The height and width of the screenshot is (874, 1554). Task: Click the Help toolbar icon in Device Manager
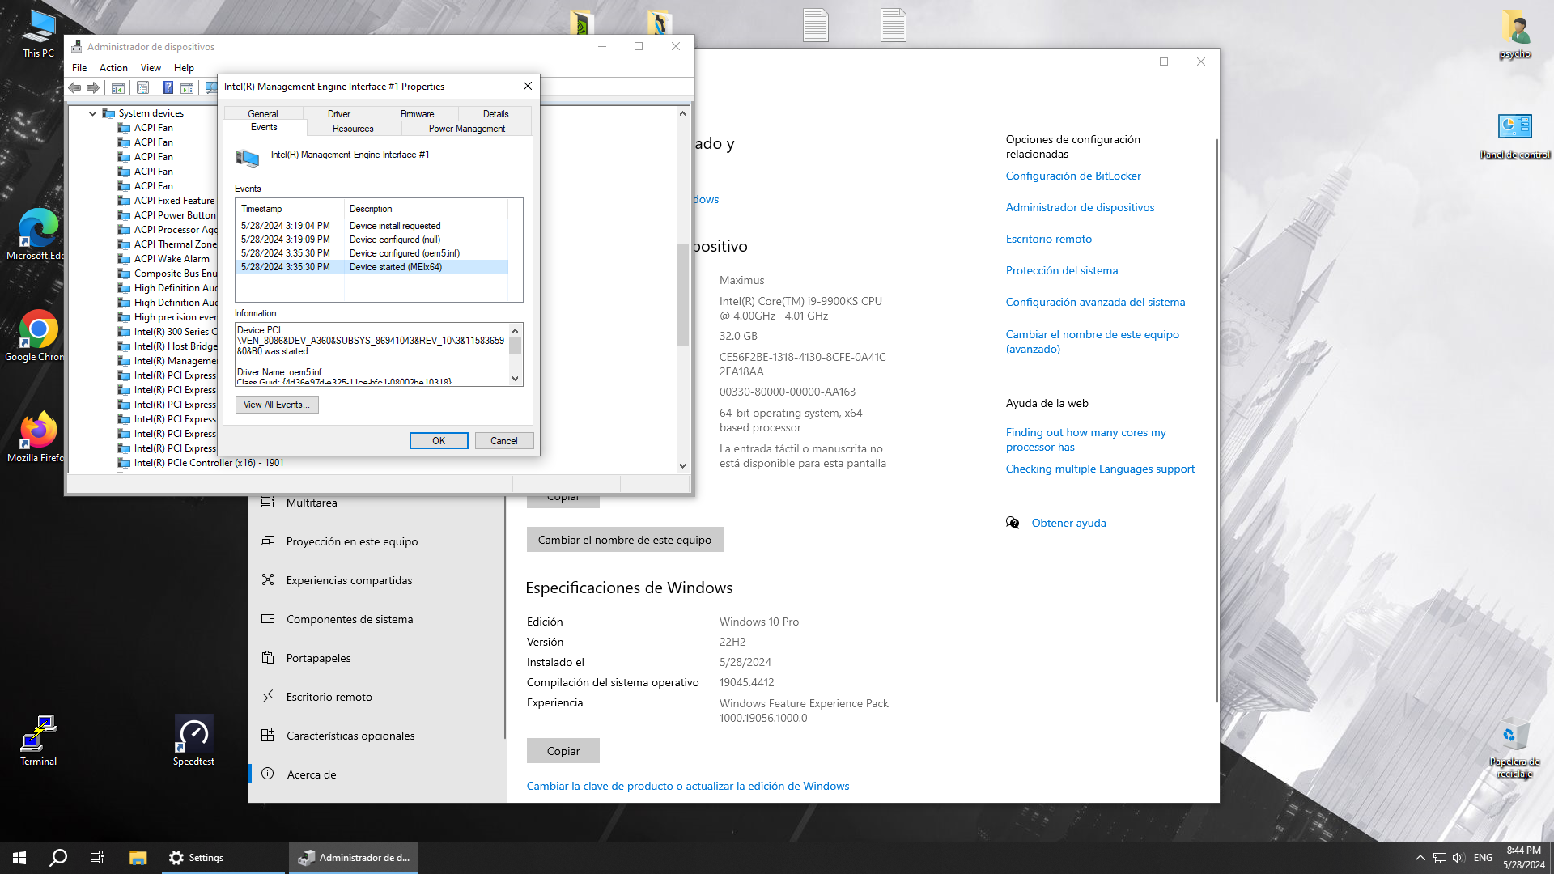(x=168, y=87)
